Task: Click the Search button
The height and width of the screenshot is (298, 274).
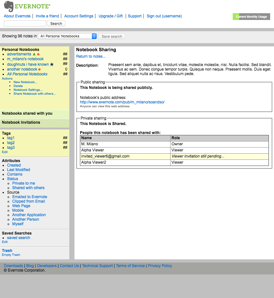Action: [x=56, y=24]
